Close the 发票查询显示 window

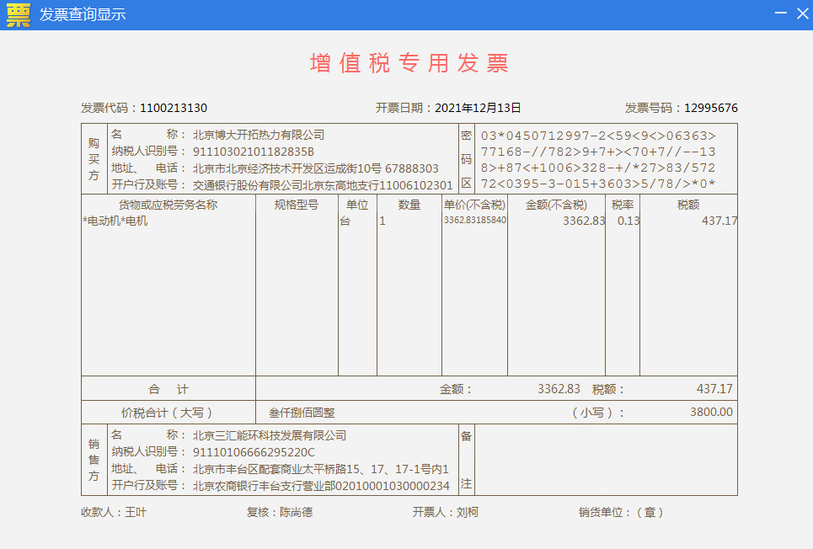(x=802, y=14)
